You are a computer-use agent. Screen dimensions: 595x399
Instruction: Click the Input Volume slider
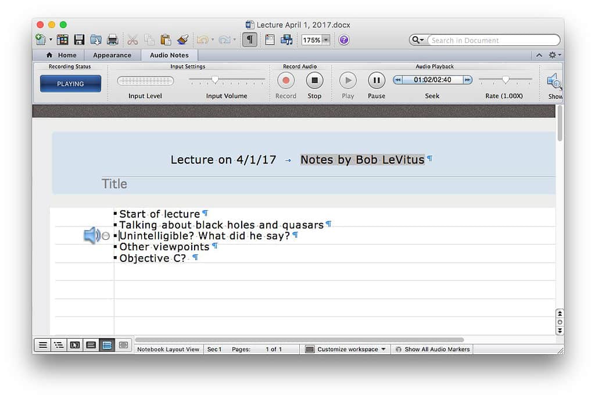227,80
